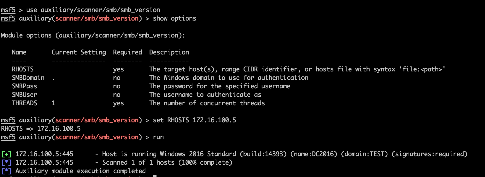The height and width of the screenshot is (177, 485).
Task: Click the Description column header
Action: [169, 52]
